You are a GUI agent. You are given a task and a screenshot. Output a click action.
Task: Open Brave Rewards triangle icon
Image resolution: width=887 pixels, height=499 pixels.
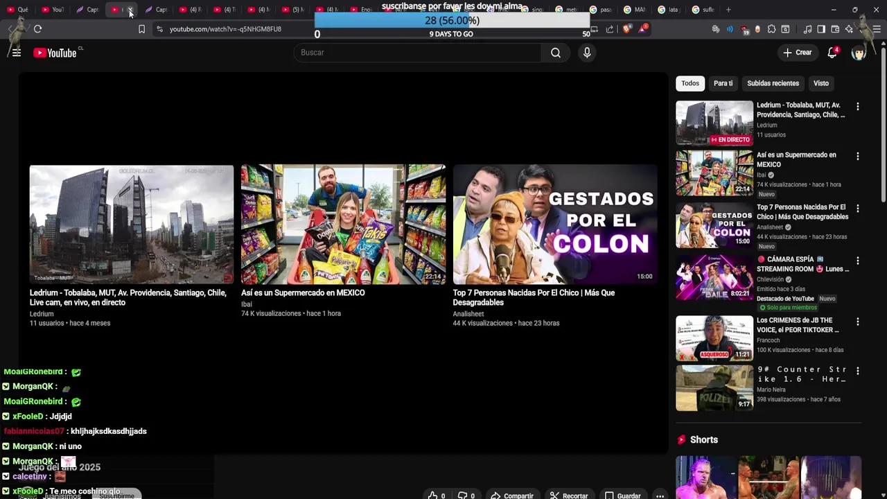[643, 29]
